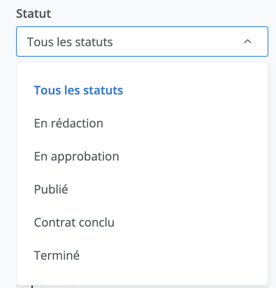Select the 'Publié' status option
The height and width of the screenshot is (288, 276).
click(51, 189)
